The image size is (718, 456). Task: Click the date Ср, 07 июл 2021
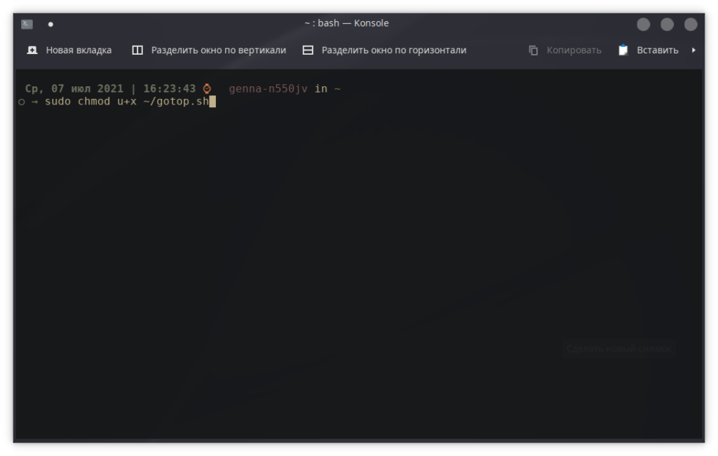pyautogui.click(x=74, y=88)
